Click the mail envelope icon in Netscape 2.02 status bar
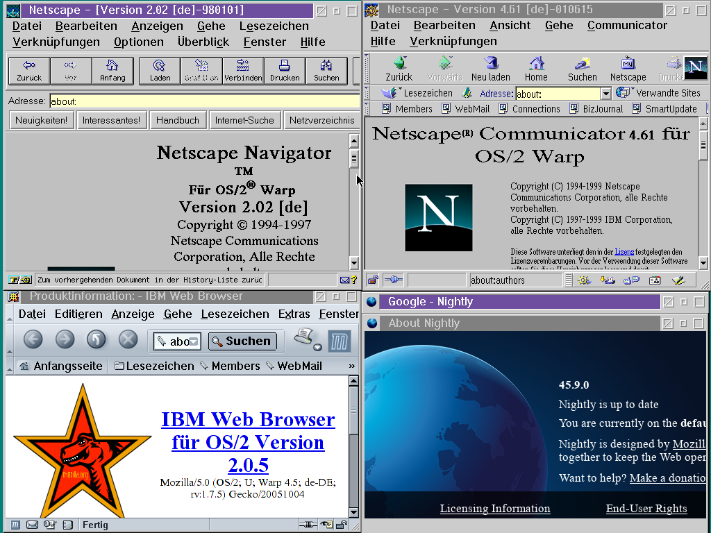This screenshot has width=711, height=533. (344, 280)
